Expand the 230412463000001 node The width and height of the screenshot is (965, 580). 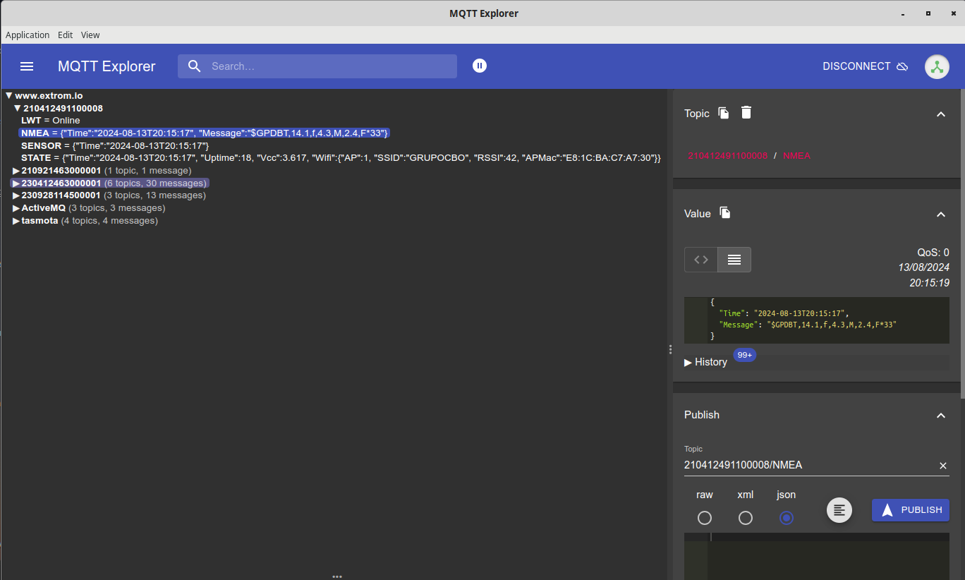16,183
